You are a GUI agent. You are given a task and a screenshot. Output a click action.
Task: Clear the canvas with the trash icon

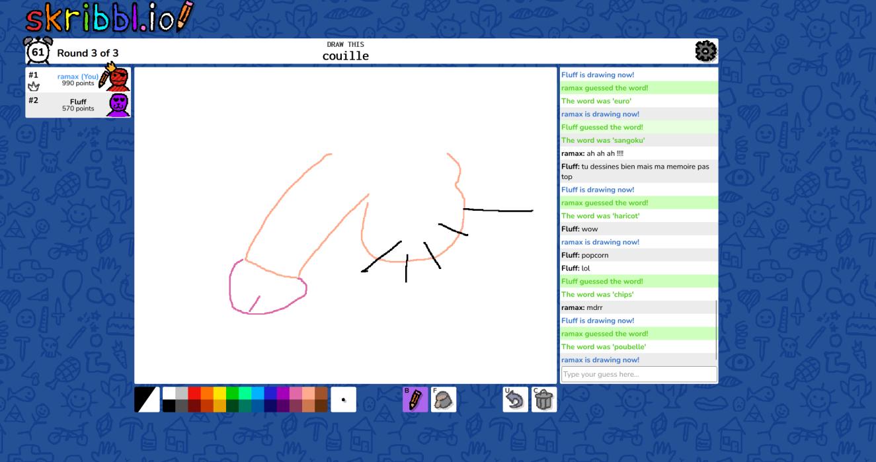[x=543, y=399]
